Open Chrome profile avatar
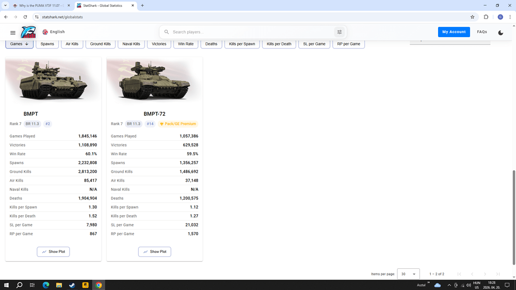Screen dimensions: 516x290 click(500, 17)
